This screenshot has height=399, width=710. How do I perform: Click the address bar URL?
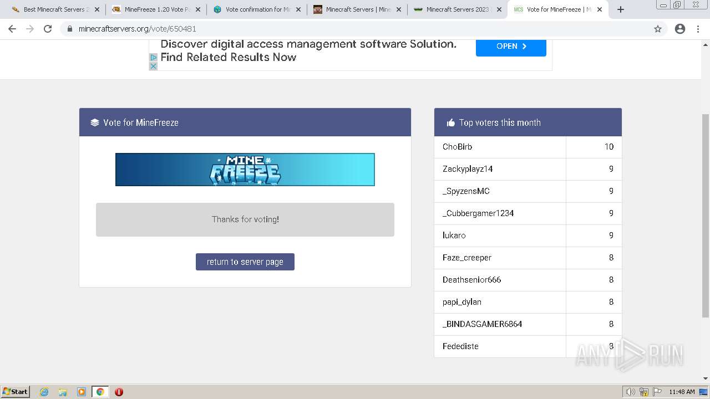(x=137, y=29)
